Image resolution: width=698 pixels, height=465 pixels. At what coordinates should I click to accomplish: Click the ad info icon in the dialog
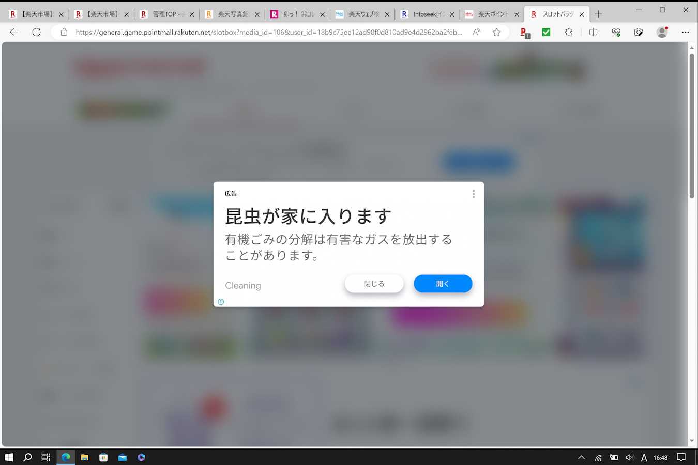click(221, 302)
